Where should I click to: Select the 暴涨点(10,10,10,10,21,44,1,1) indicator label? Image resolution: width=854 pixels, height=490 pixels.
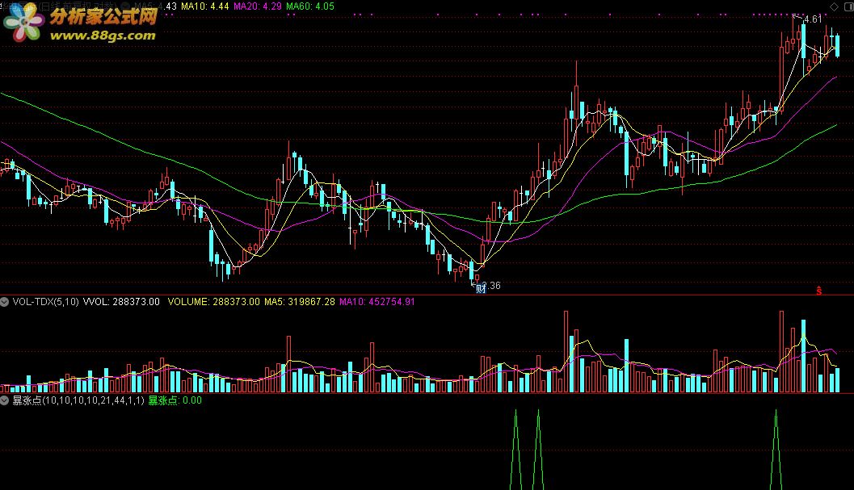pos(78,400)
